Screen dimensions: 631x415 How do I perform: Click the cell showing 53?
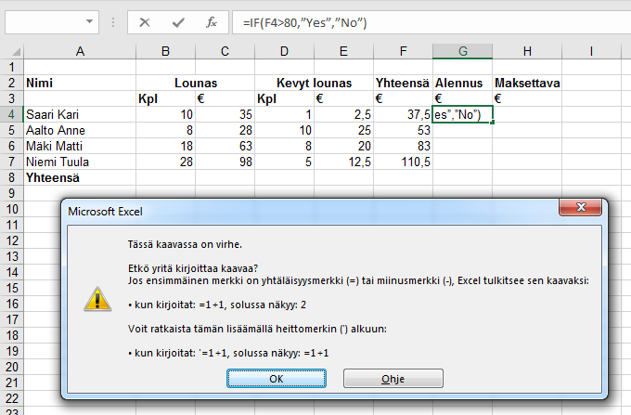[x=404, y=130]
